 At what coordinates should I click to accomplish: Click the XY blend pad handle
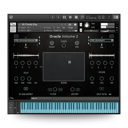[x=70, y=62]
